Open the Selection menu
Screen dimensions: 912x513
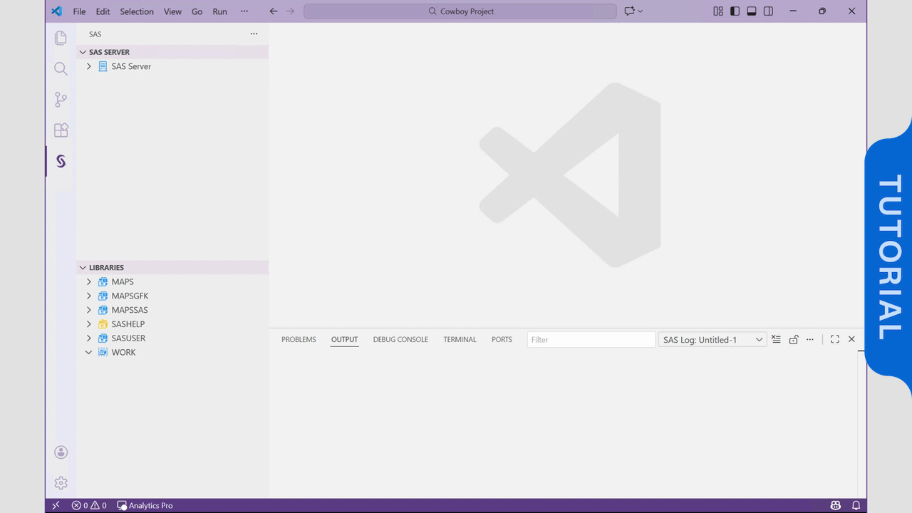coord(136,11)
